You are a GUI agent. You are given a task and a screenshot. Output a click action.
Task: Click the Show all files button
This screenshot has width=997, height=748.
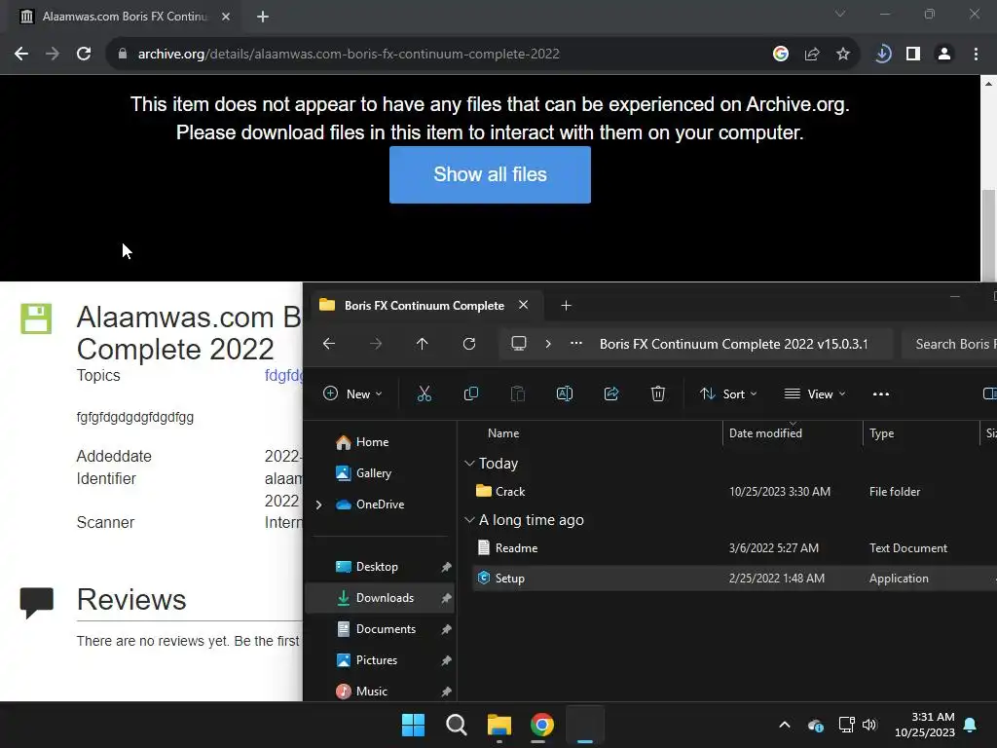[x=490, y=175]
